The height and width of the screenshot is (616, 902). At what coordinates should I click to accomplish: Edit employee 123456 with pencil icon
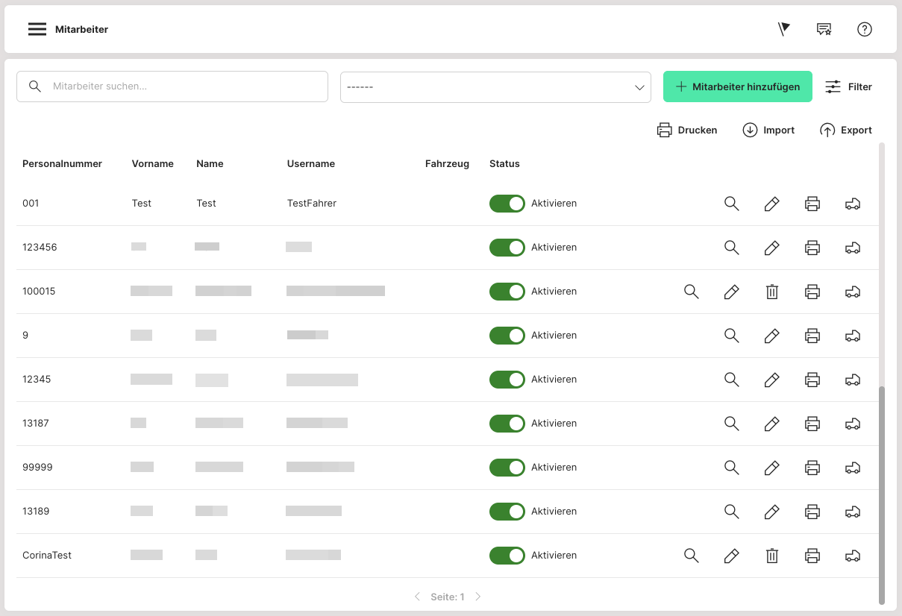tap(771, 248)
